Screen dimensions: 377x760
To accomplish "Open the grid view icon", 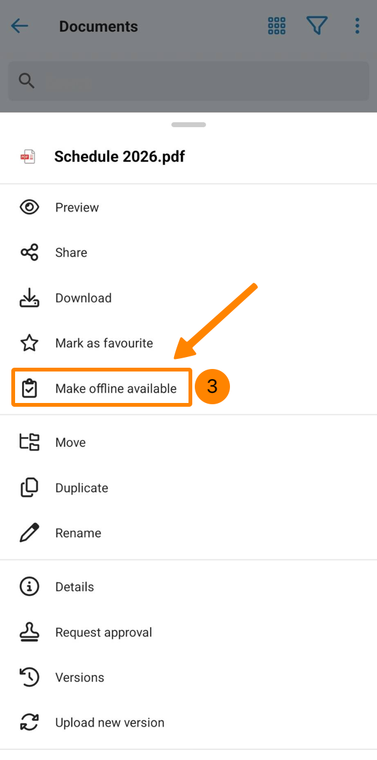I will click(276, 26).
